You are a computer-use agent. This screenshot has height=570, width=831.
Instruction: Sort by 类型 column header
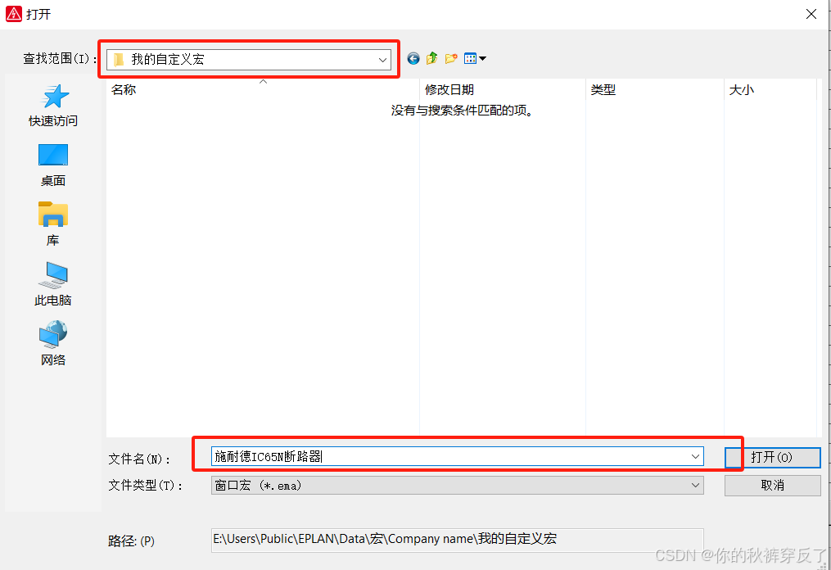[655, 90]
